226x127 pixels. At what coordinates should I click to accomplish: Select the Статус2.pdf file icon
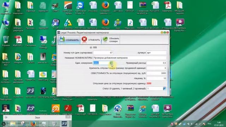tap(81, 110)
